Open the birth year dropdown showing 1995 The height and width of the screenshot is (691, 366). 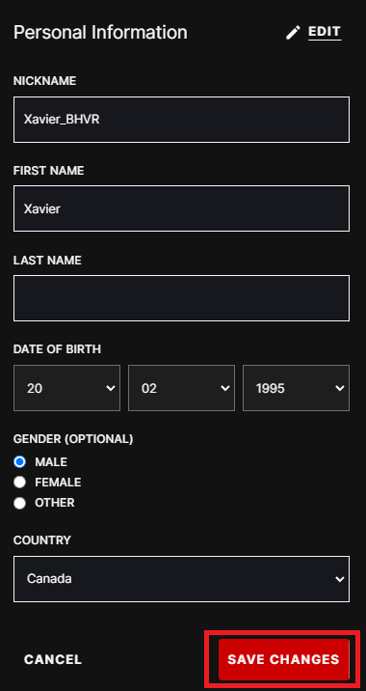coord(296,388)
